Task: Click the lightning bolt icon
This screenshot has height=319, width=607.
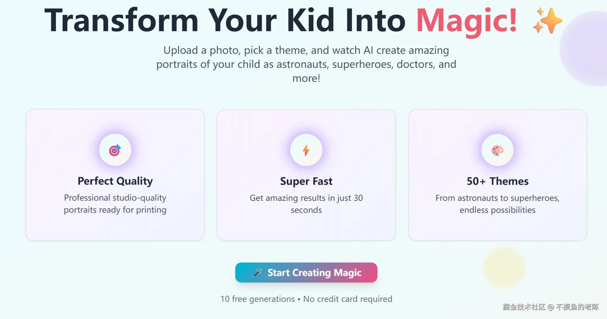Action: tap(306, 150)
